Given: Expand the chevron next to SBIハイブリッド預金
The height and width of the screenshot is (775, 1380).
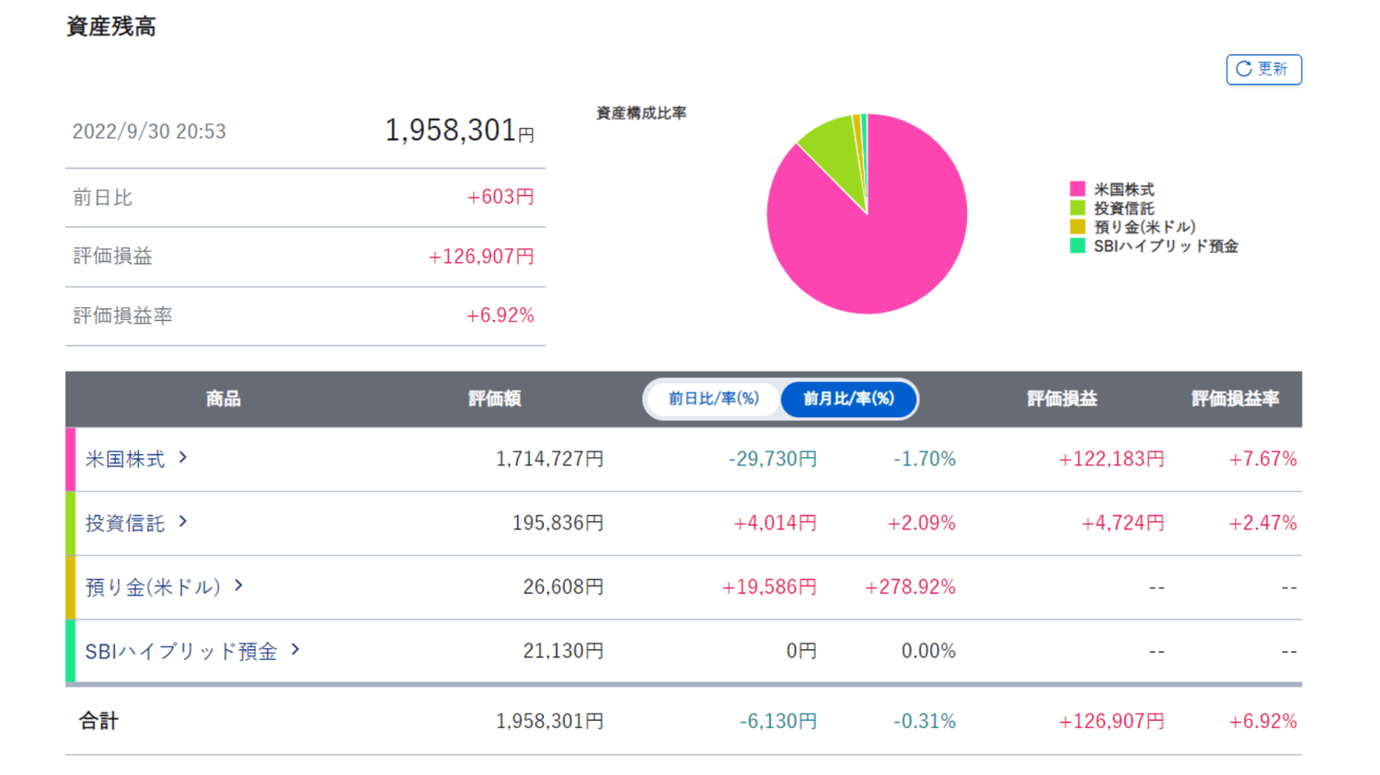Looking at the screenshot, I should pyautogui.click(x=295, y=649).
